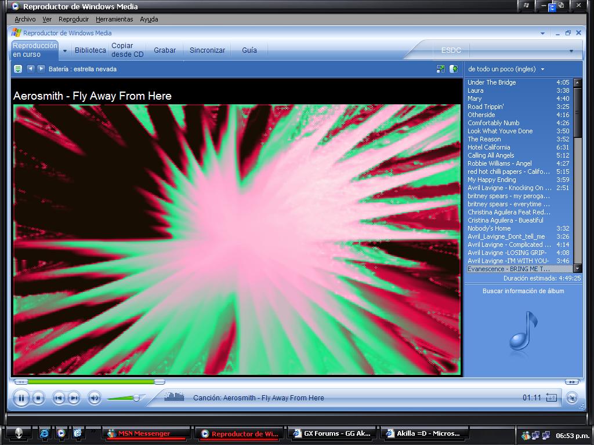This screenshot has height=445, width=594.
Task: Open GX Forums window from taskbar
Action: [x=332, y=433]
